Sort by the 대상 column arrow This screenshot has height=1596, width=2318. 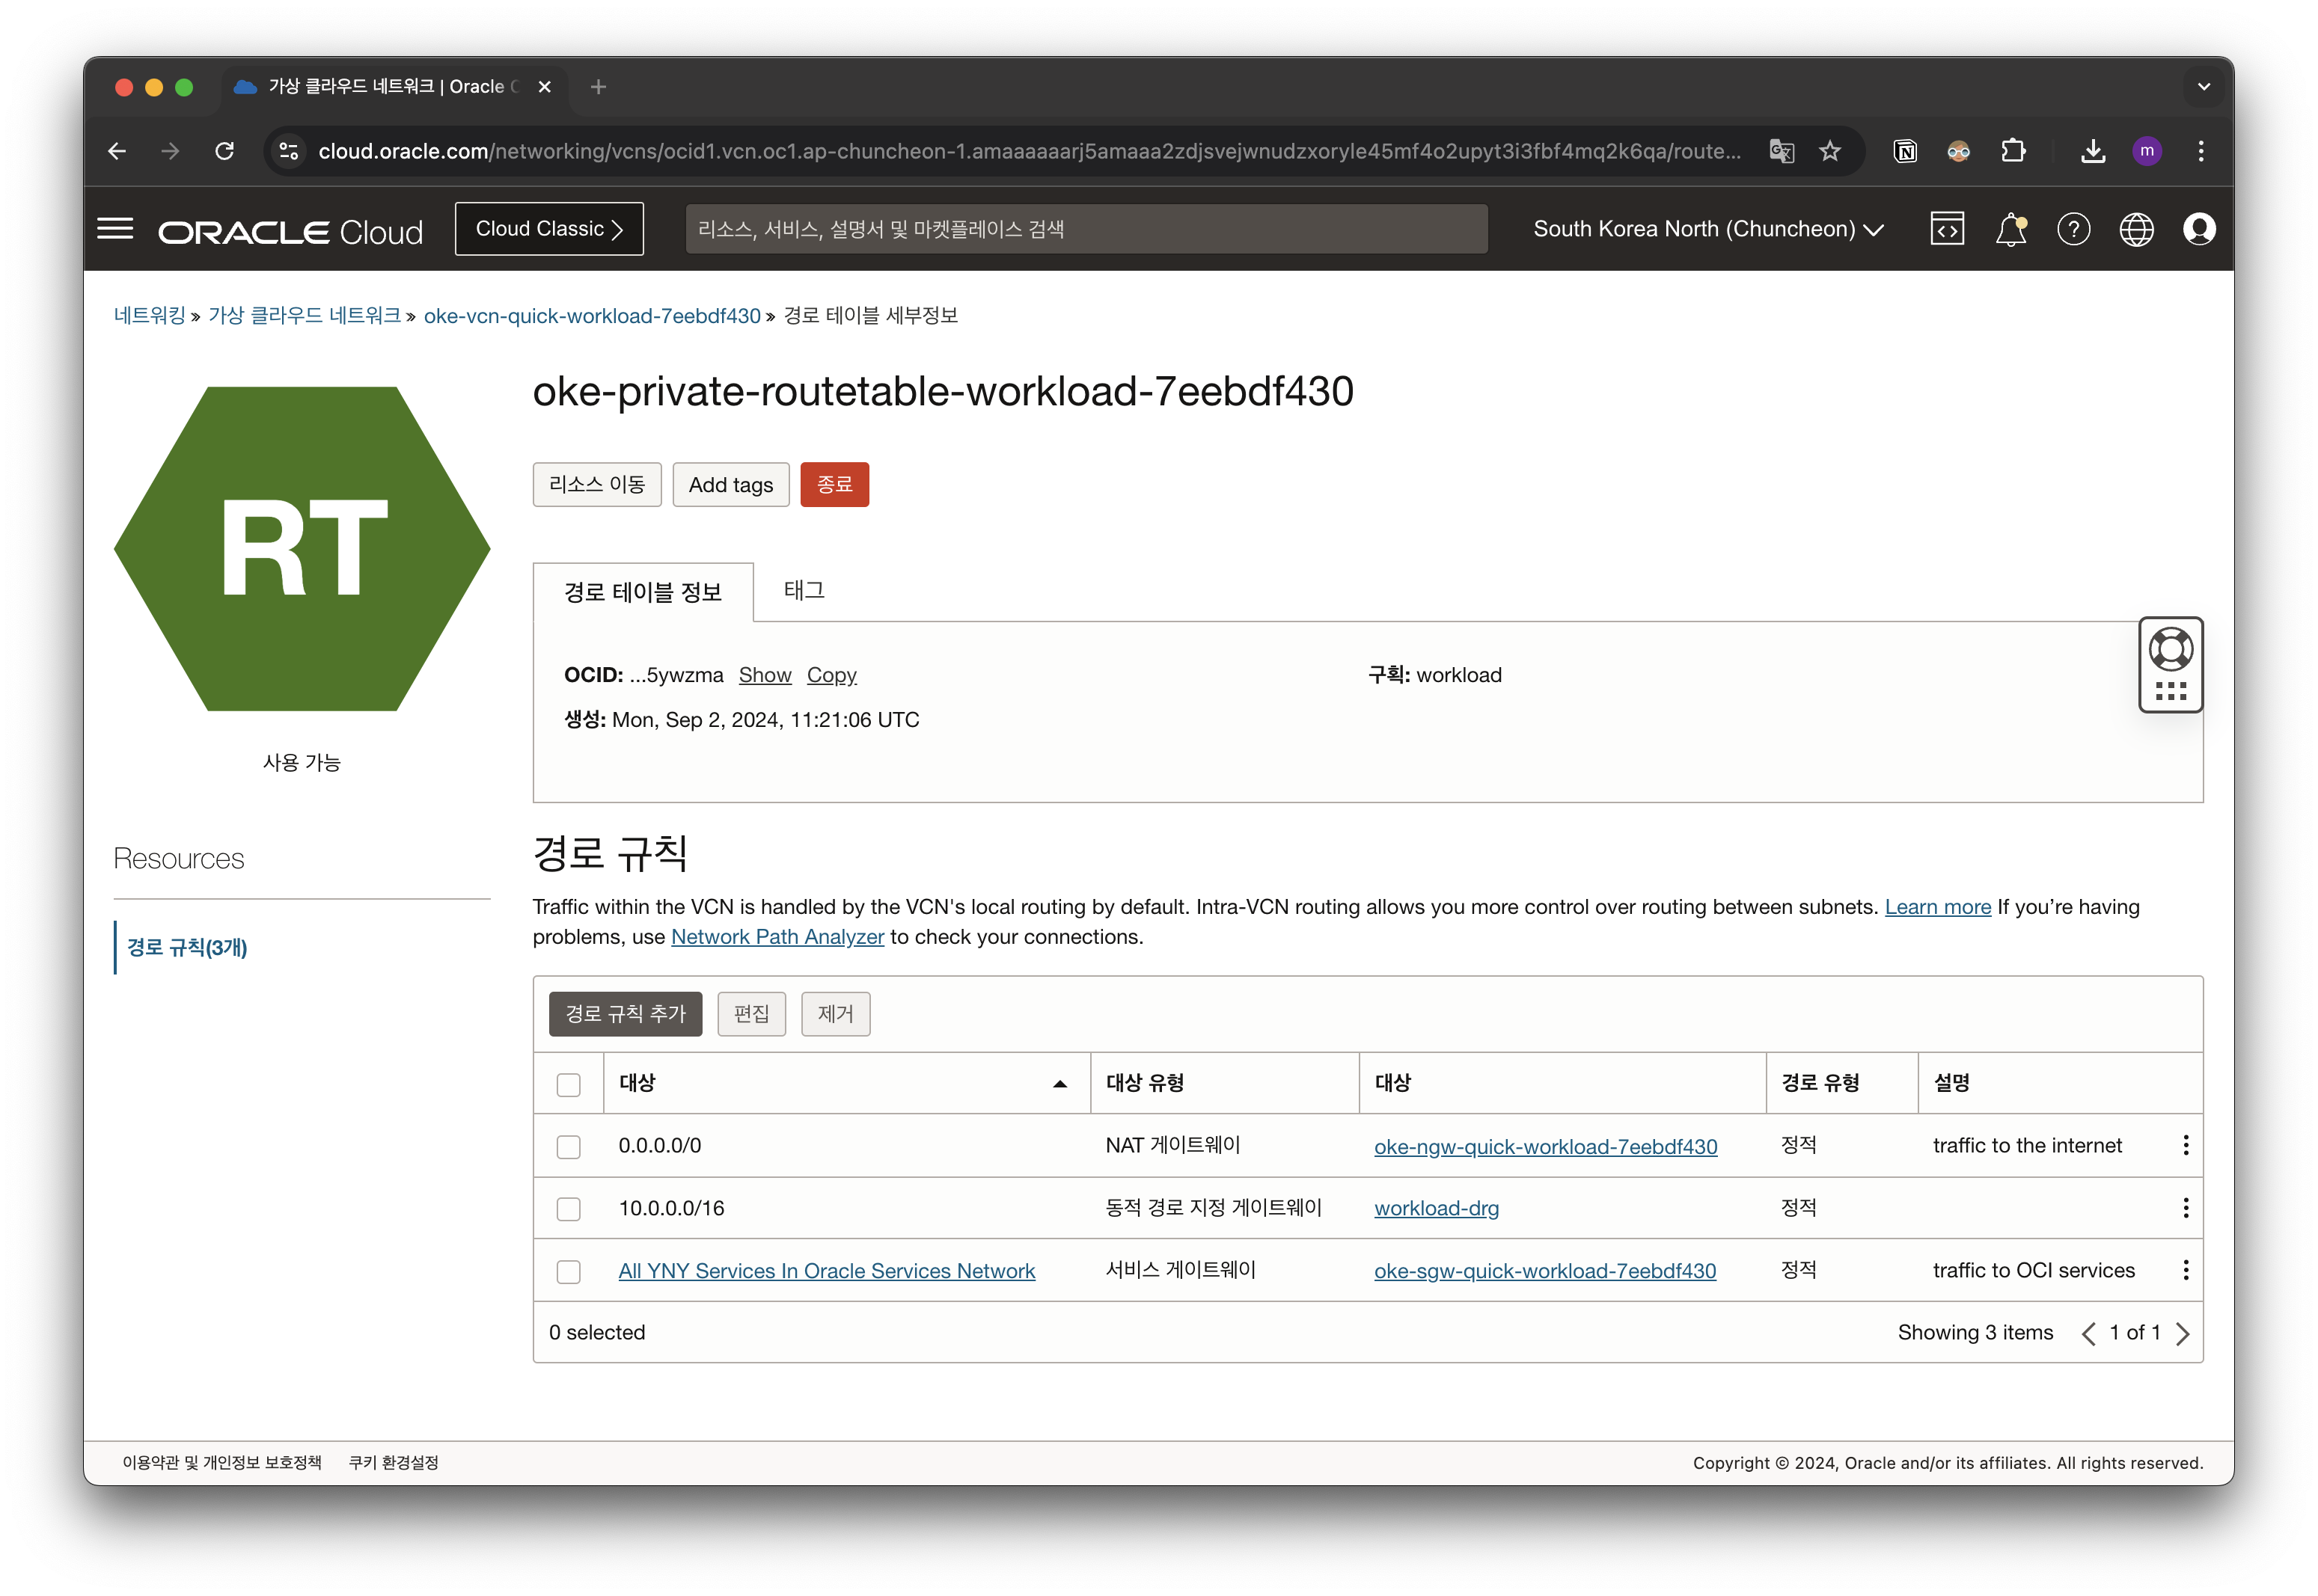tap(1059, 1084)
